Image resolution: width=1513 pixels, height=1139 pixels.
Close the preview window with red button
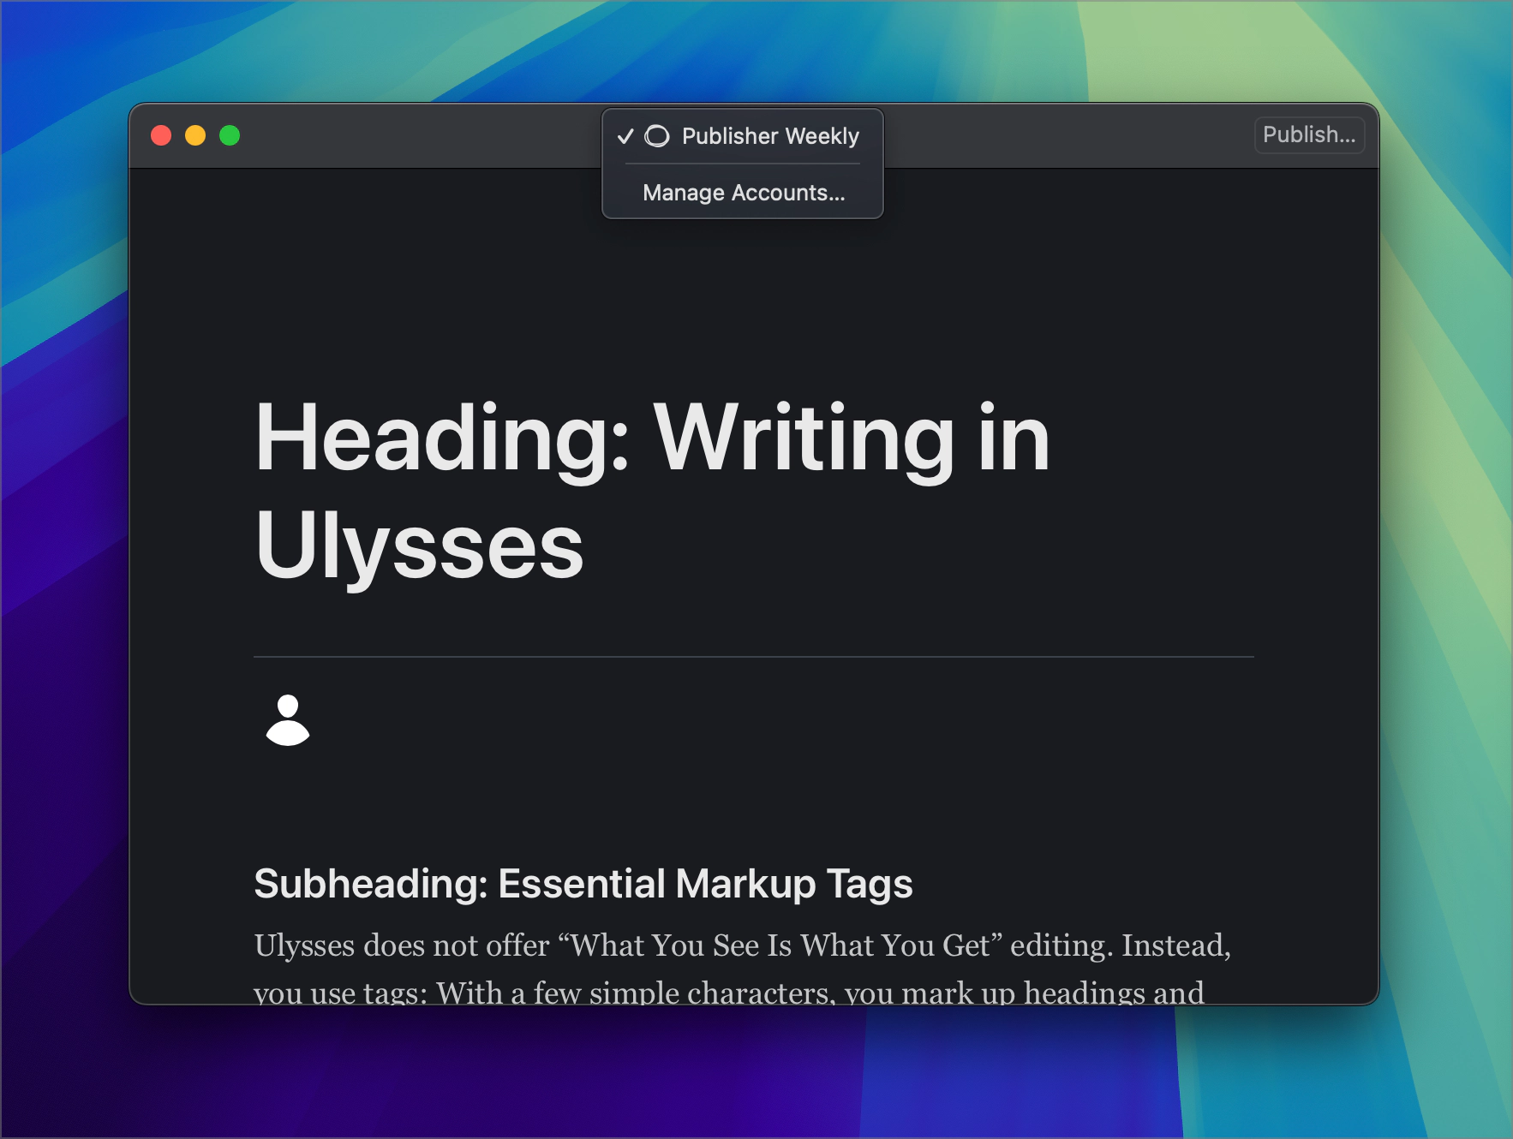(161, 135)
